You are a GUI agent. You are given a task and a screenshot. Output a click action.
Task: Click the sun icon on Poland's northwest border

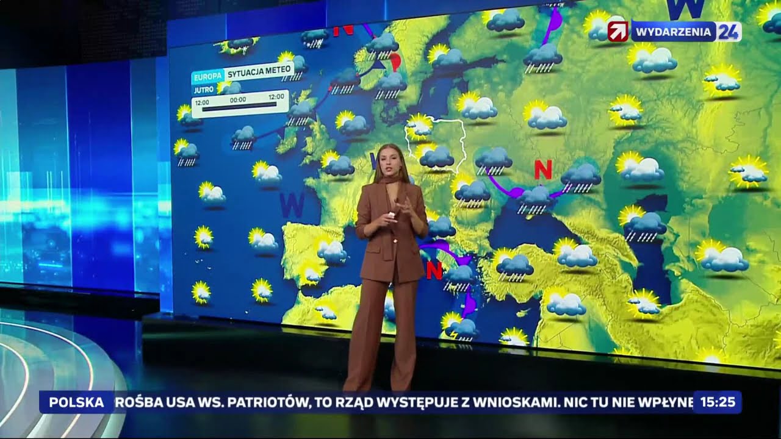(x=420, y=126)
